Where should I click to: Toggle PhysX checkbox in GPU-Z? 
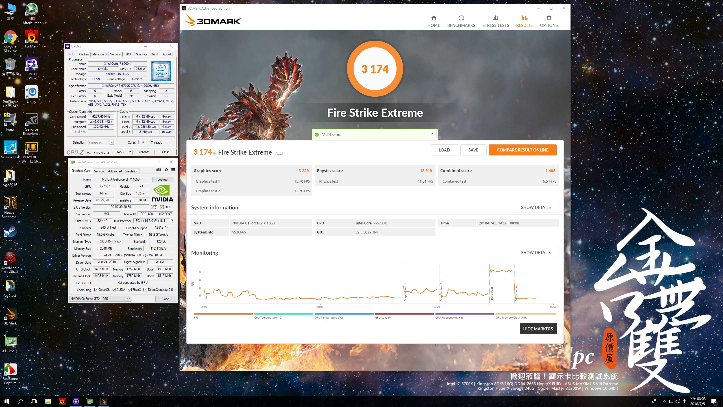click(130, 290)
